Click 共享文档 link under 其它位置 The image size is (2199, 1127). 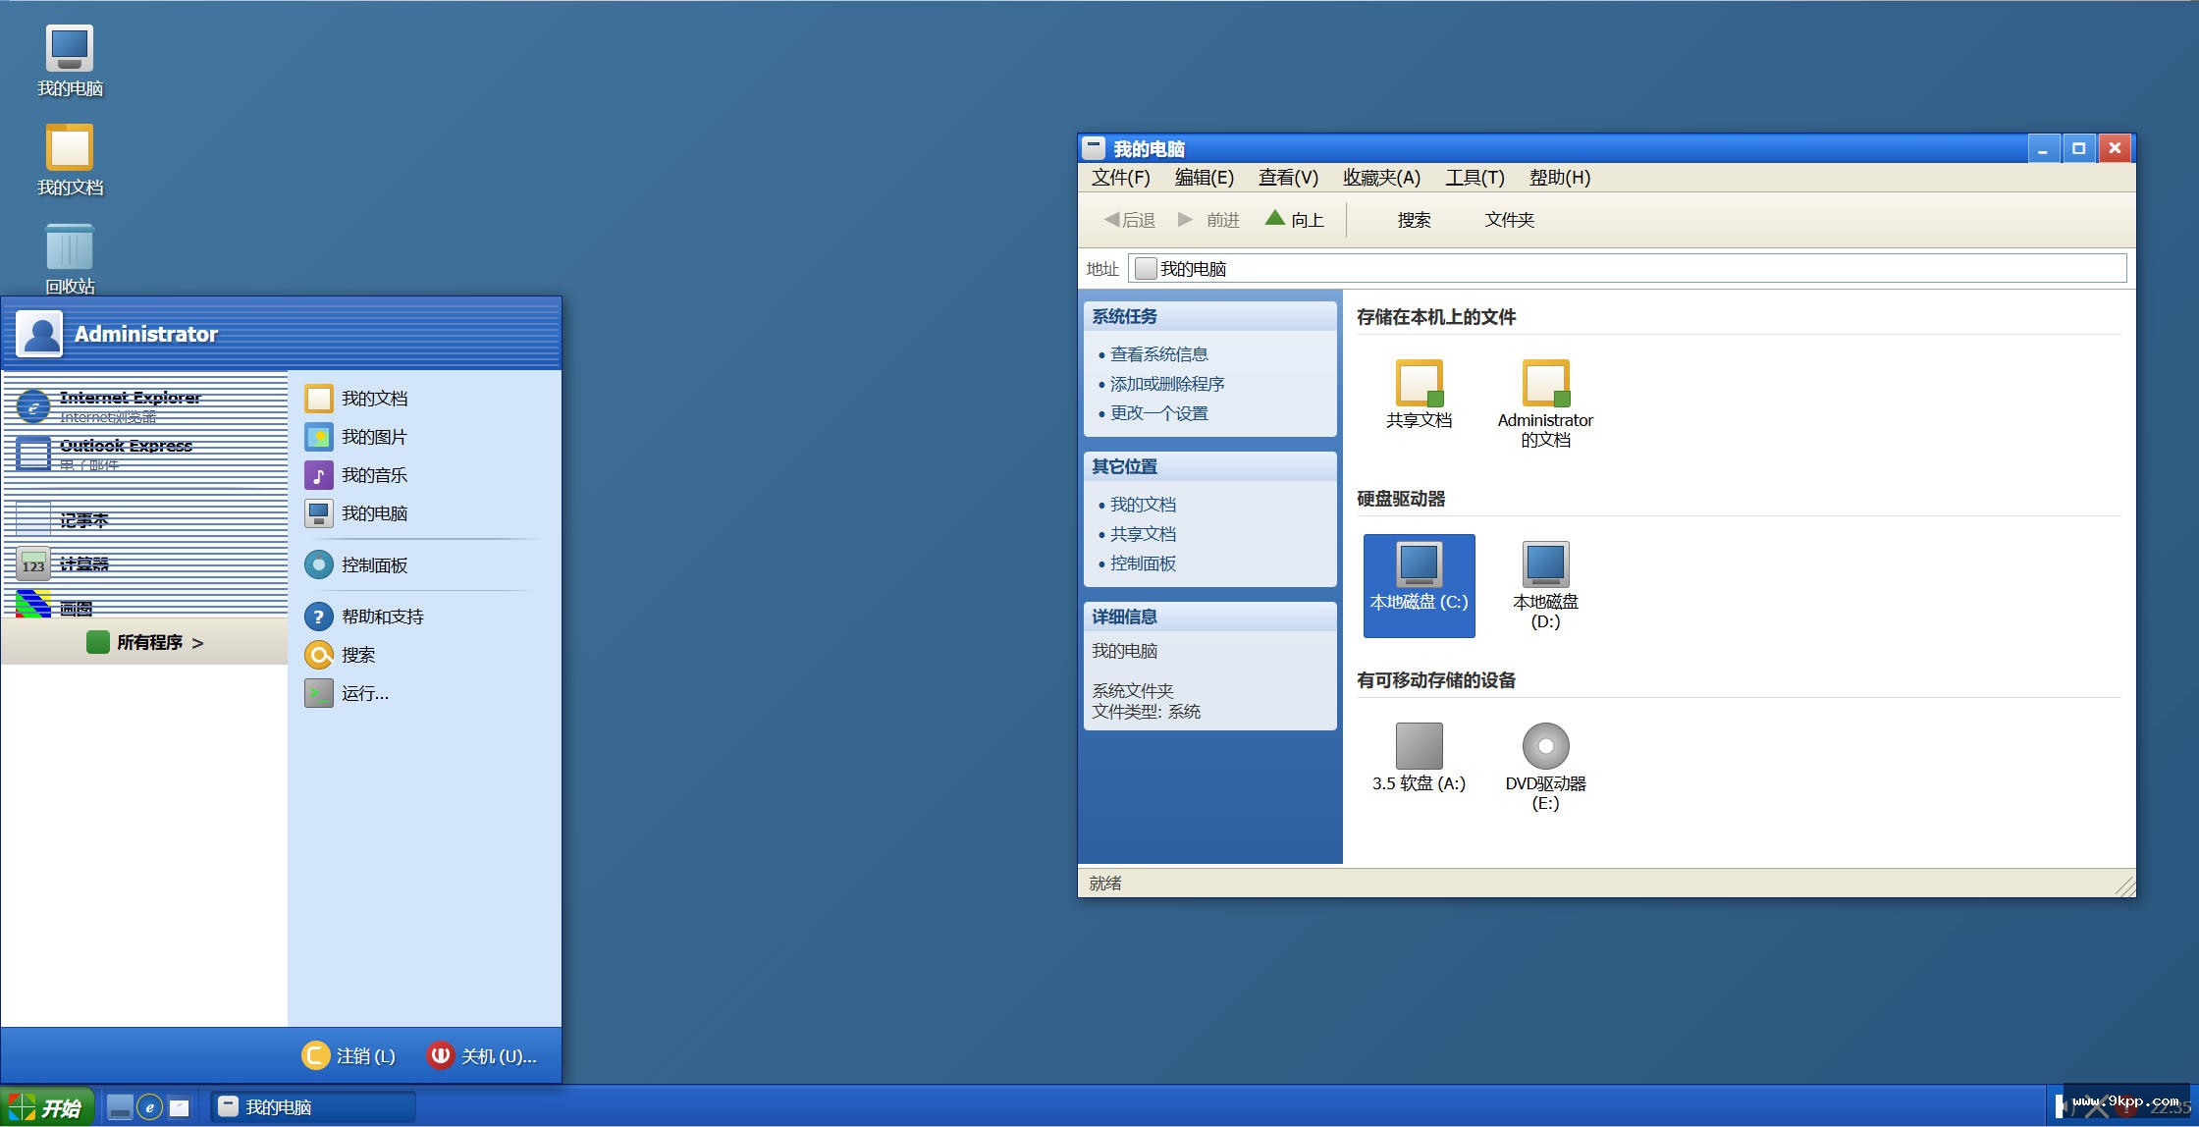(x=1143, y=534)
